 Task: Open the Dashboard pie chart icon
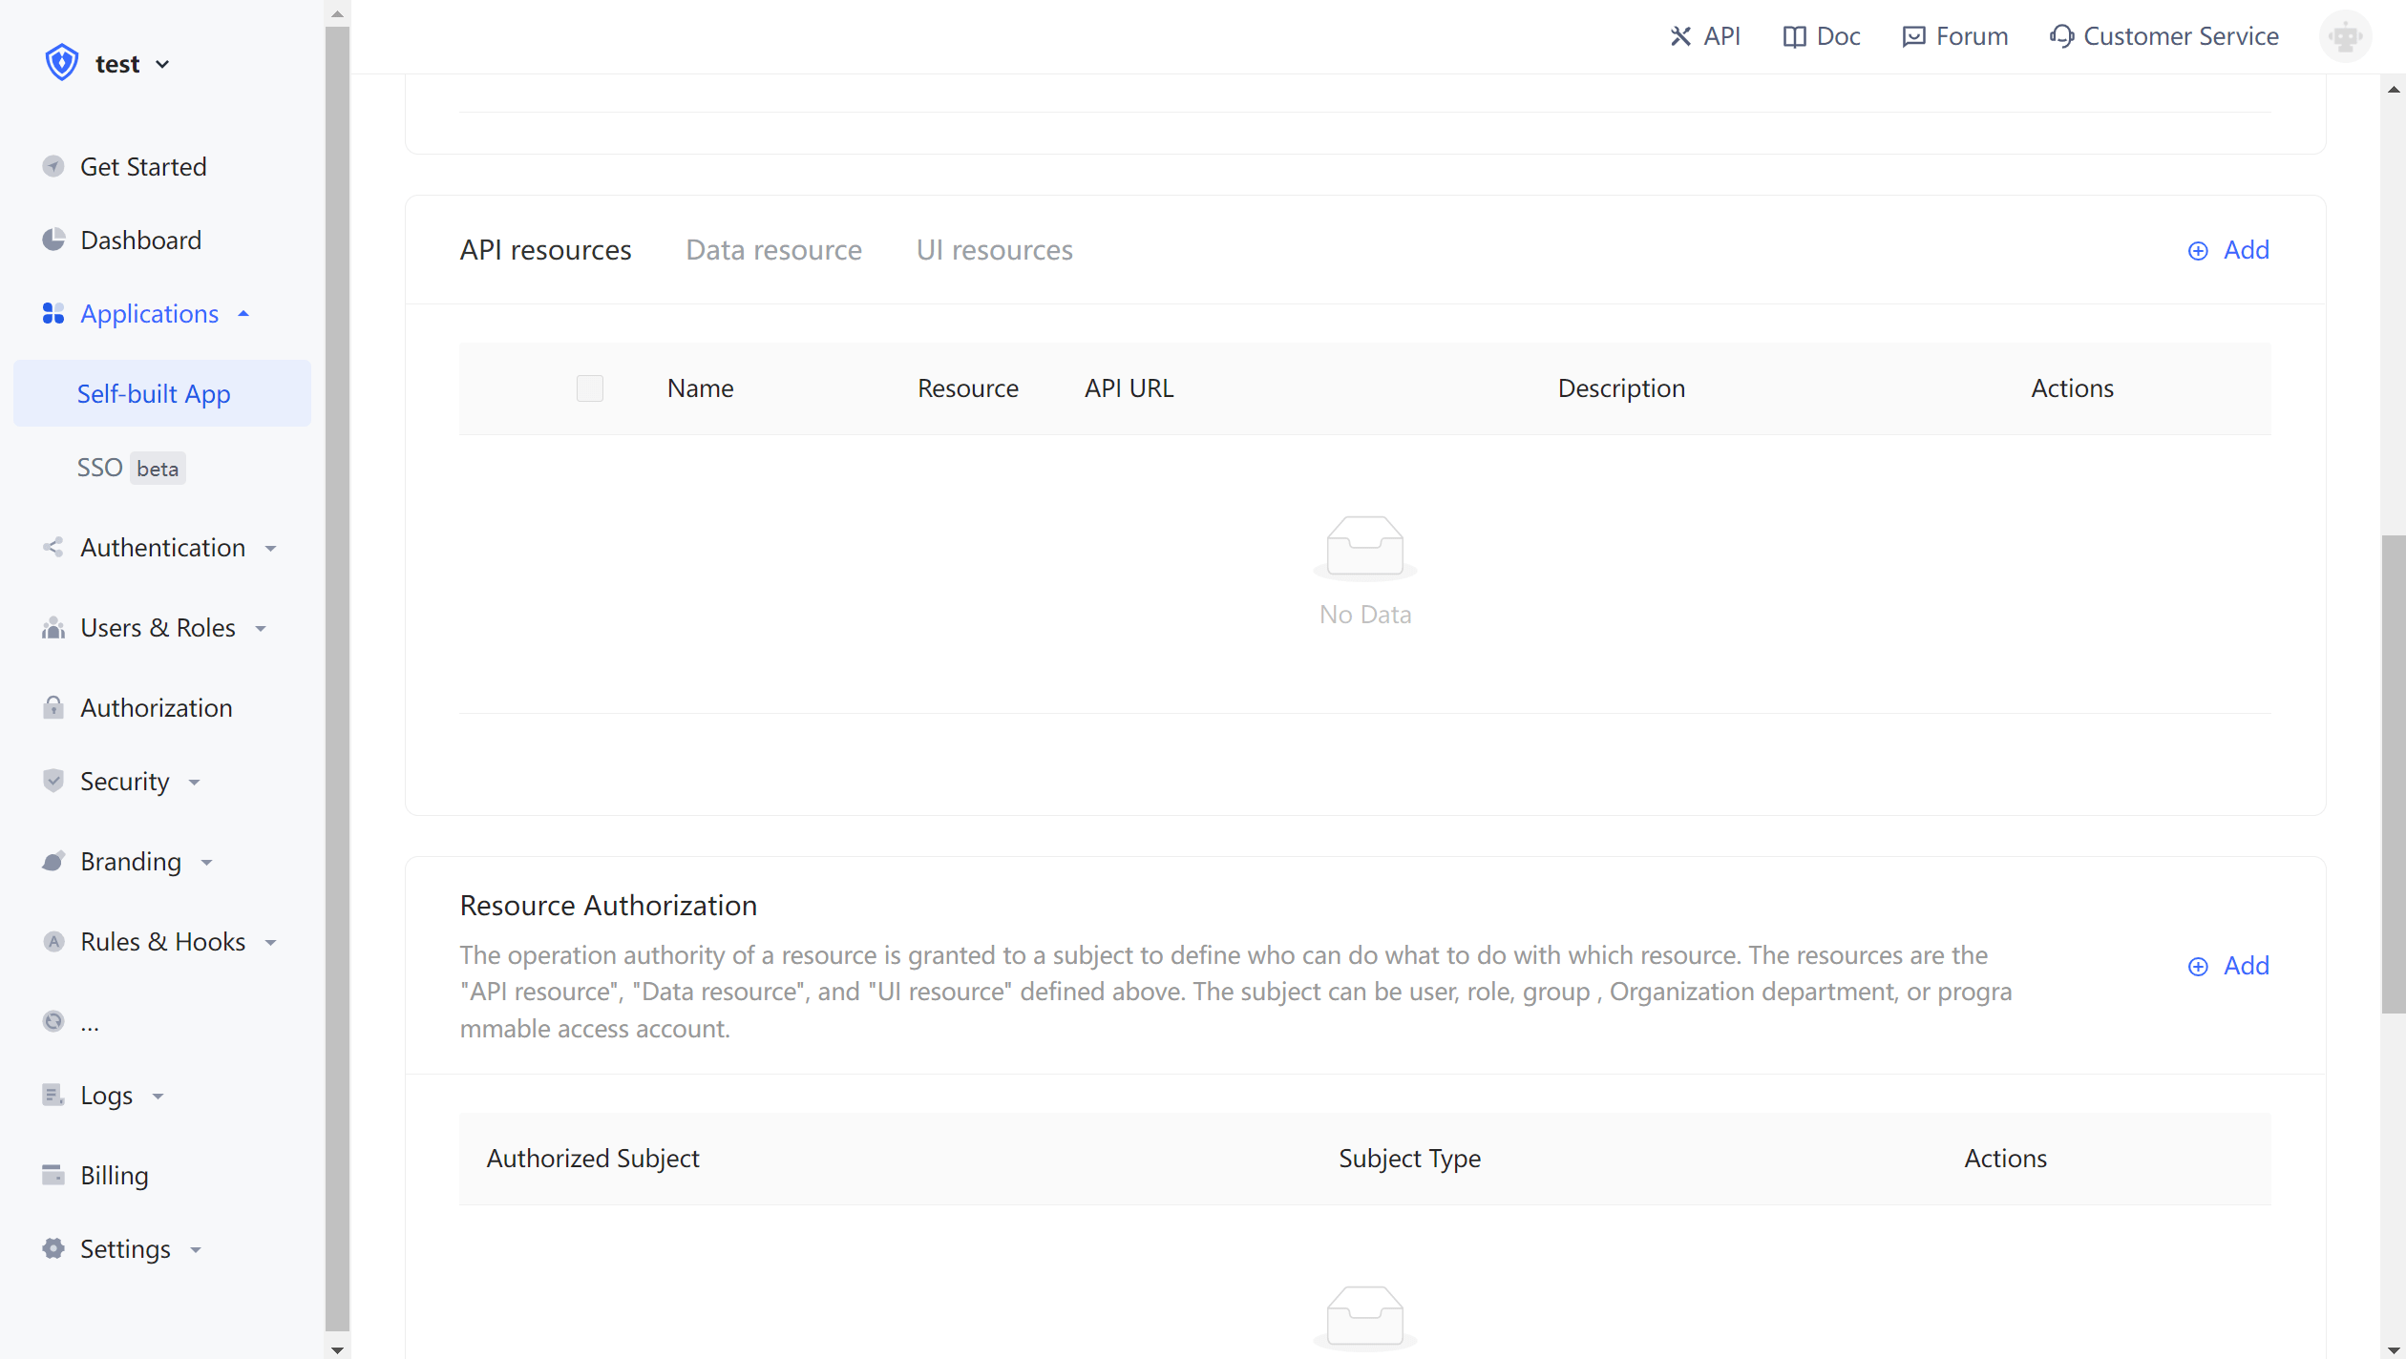coord(53,240)
